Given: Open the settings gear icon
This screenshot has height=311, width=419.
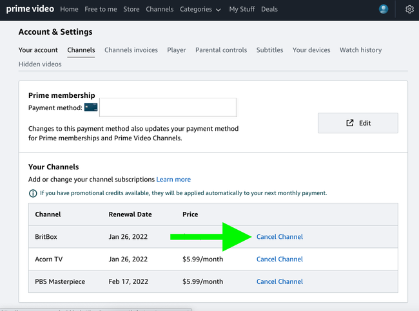Looking at the screenshot, I should click(409, 10).
